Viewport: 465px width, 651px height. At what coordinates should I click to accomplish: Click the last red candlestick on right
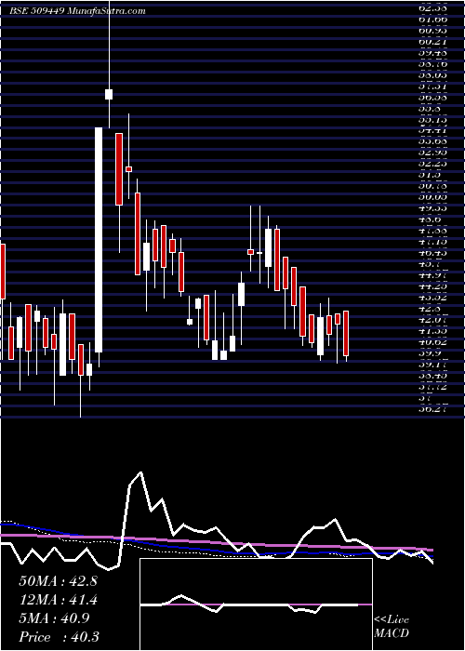pos(346,333)
